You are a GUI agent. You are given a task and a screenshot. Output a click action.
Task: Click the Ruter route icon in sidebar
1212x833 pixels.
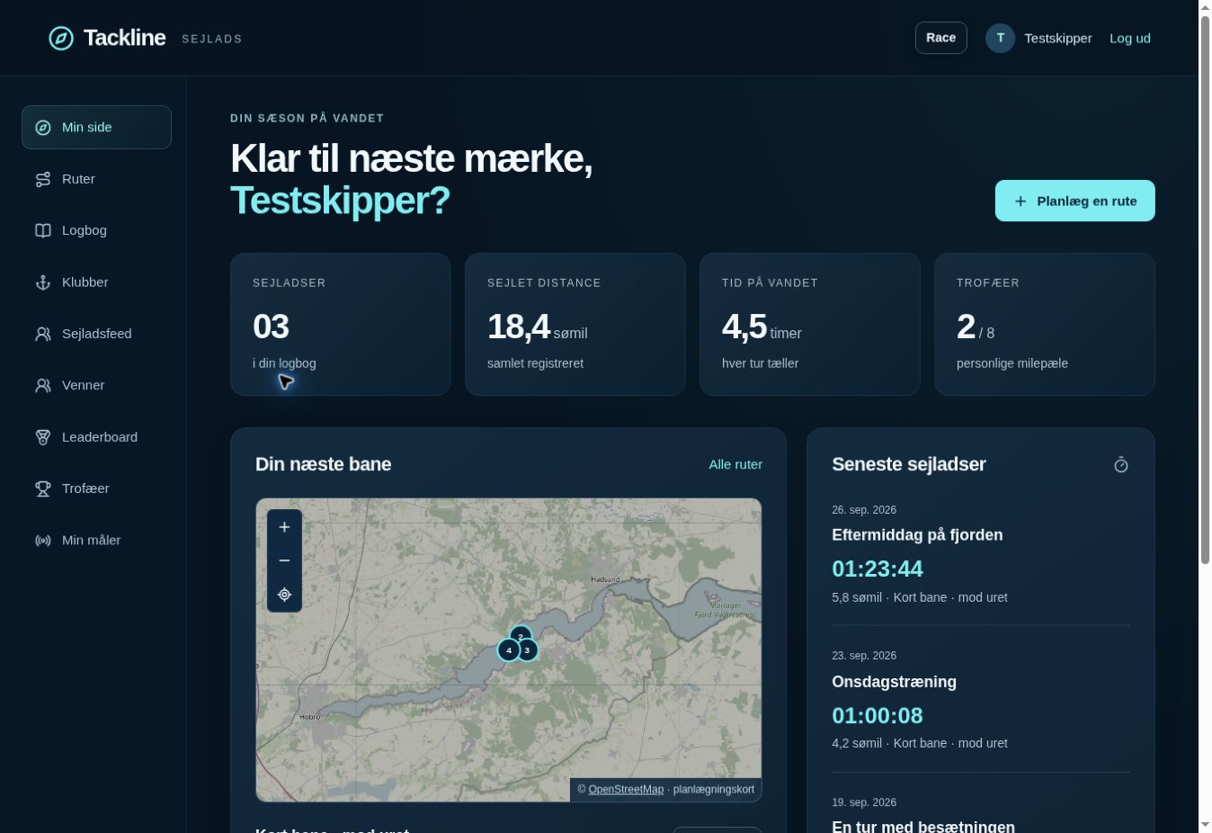tap(43, 179)
